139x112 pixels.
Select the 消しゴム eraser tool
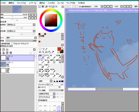tap(47, 61)
